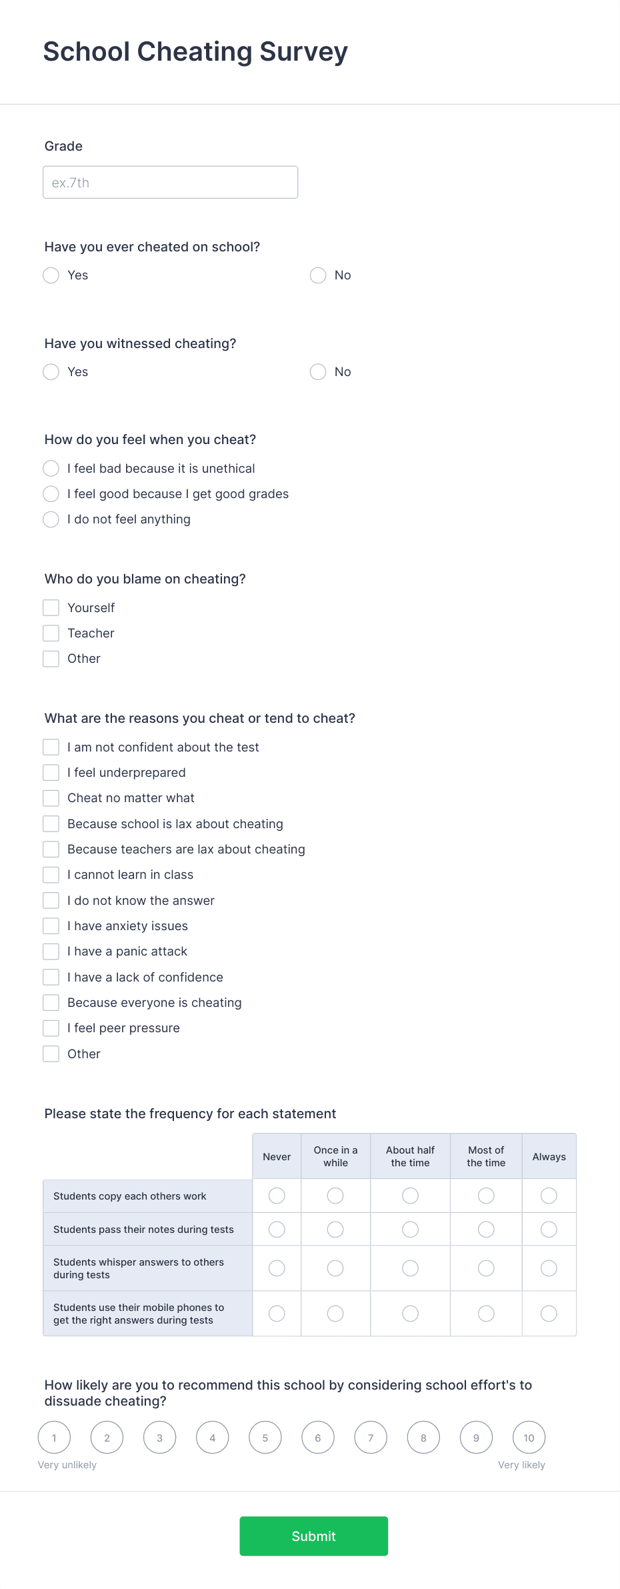Select No for witnessing cheating
The width and height of the screenshot is (620, 1589).
[x=318, y=371]
